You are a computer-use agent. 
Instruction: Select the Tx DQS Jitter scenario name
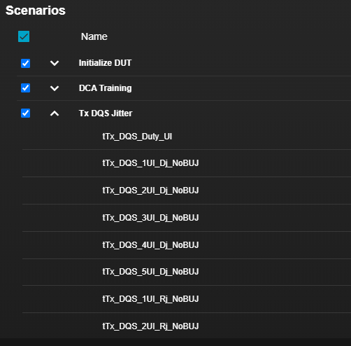(106, 113)
